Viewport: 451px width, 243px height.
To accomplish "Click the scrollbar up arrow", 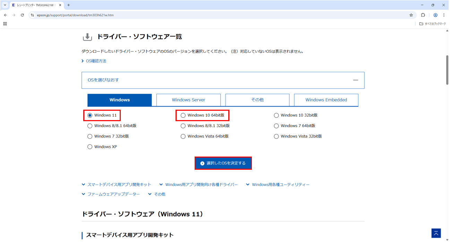I will tap(447, 31).
